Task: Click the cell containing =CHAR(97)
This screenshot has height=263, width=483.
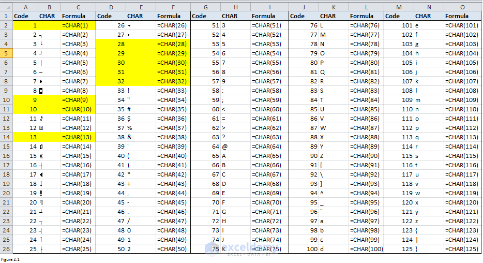Action: point(366,221)
